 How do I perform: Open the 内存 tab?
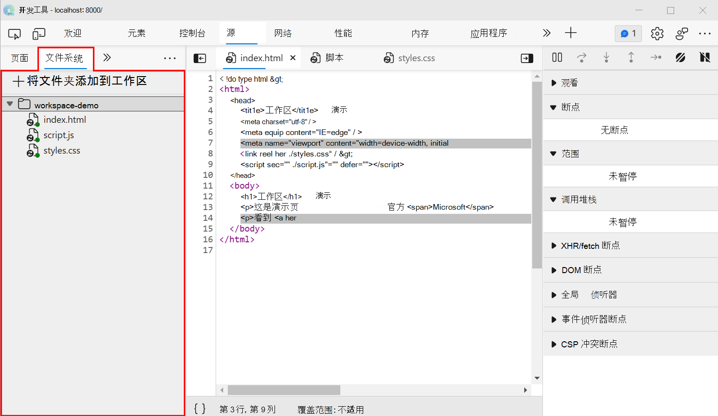coord(420,33)
